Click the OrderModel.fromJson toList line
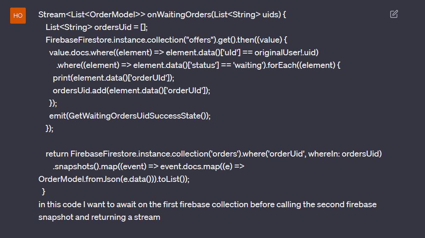Screen dimensions: 425x238 pos(114,179)
